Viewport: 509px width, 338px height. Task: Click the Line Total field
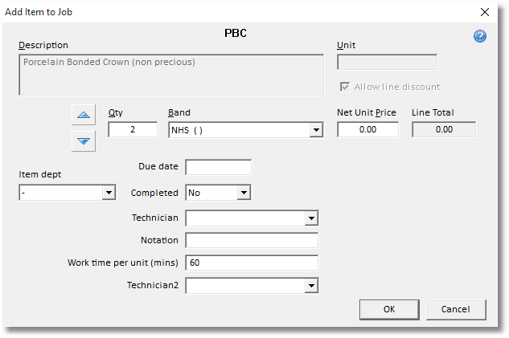[x=444, y=130]
